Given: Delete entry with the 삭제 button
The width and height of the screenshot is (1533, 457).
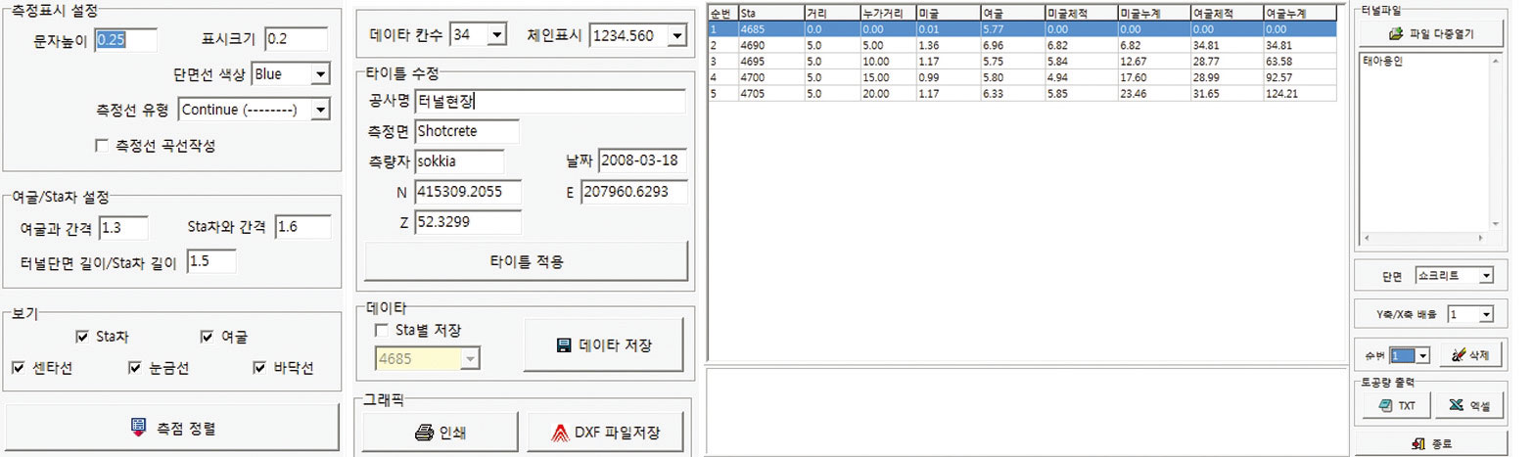Looking at the screenshot, I should click(1469, 354).
